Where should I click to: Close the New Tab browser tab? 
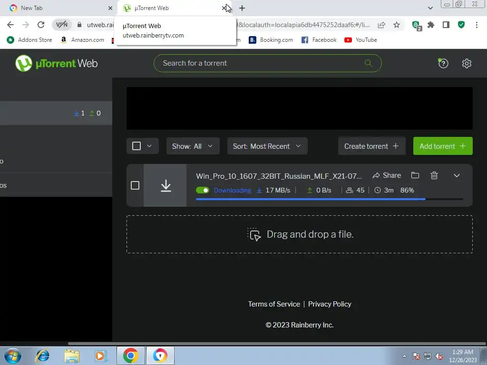coord(110,8)
